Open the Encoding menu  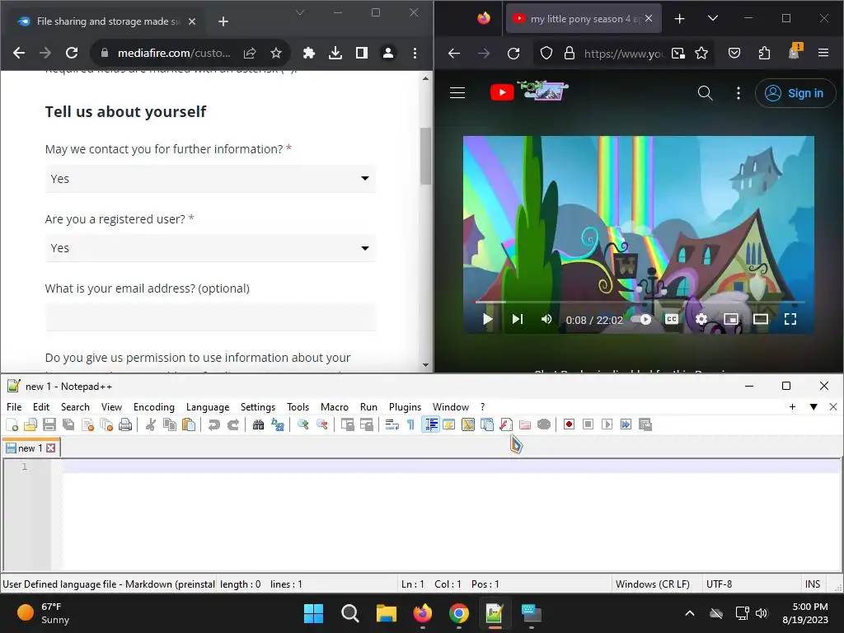(x=154, y=407)
